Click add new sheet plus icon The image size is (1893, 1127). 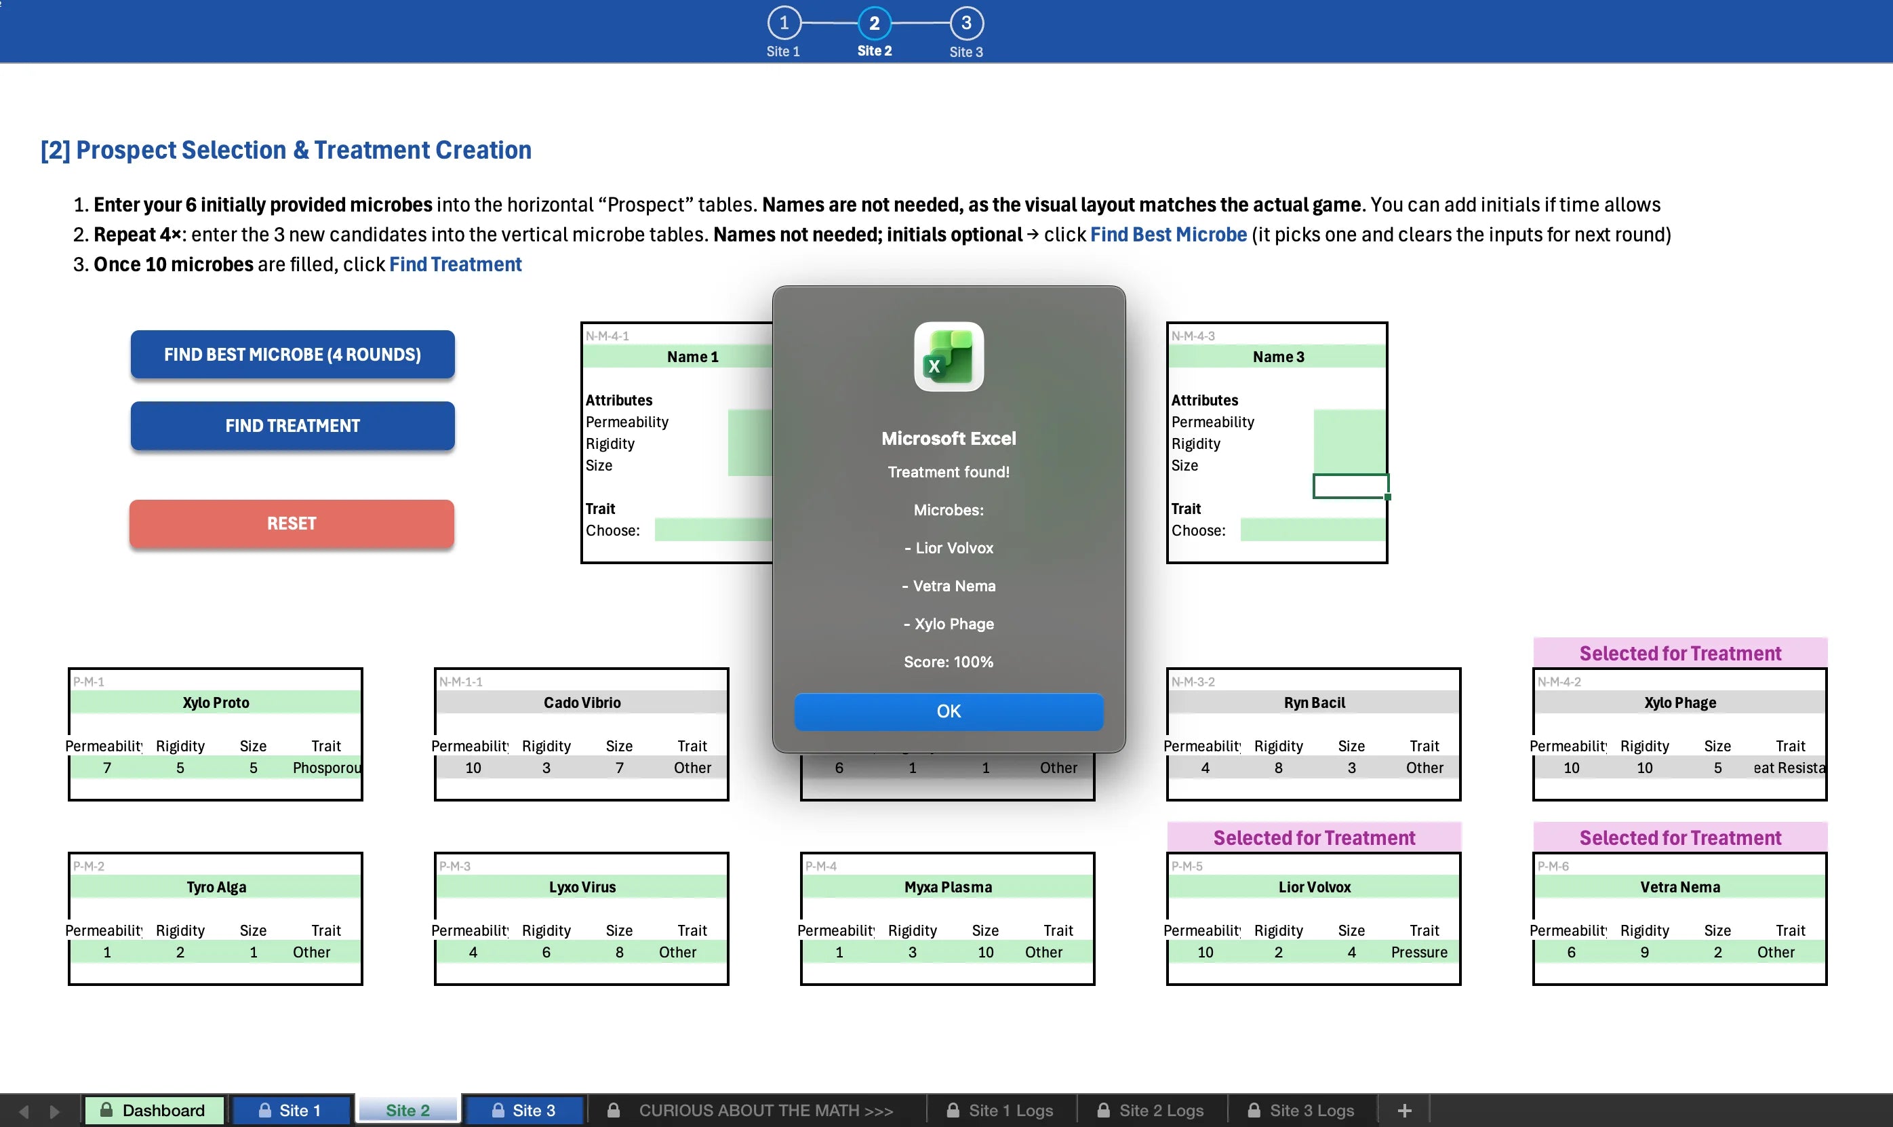click(1404, 1110)
